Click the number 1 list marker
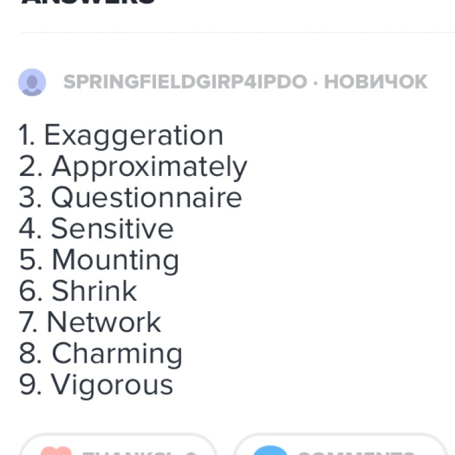Viewport: 455px width, 455px height. pyautogui.click(x=27, y=135)
